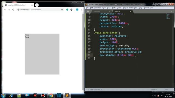Click the Sublime minimap
Viewport: 175px width, 98px height.
(168, 16)
